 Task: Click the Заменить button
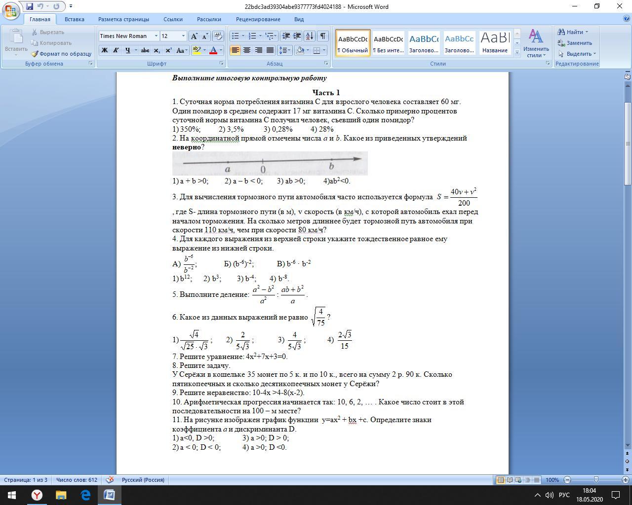point(575,43)
